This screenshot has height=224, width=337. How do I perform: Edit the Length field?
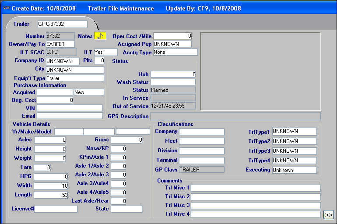click(x=51, y=195)
